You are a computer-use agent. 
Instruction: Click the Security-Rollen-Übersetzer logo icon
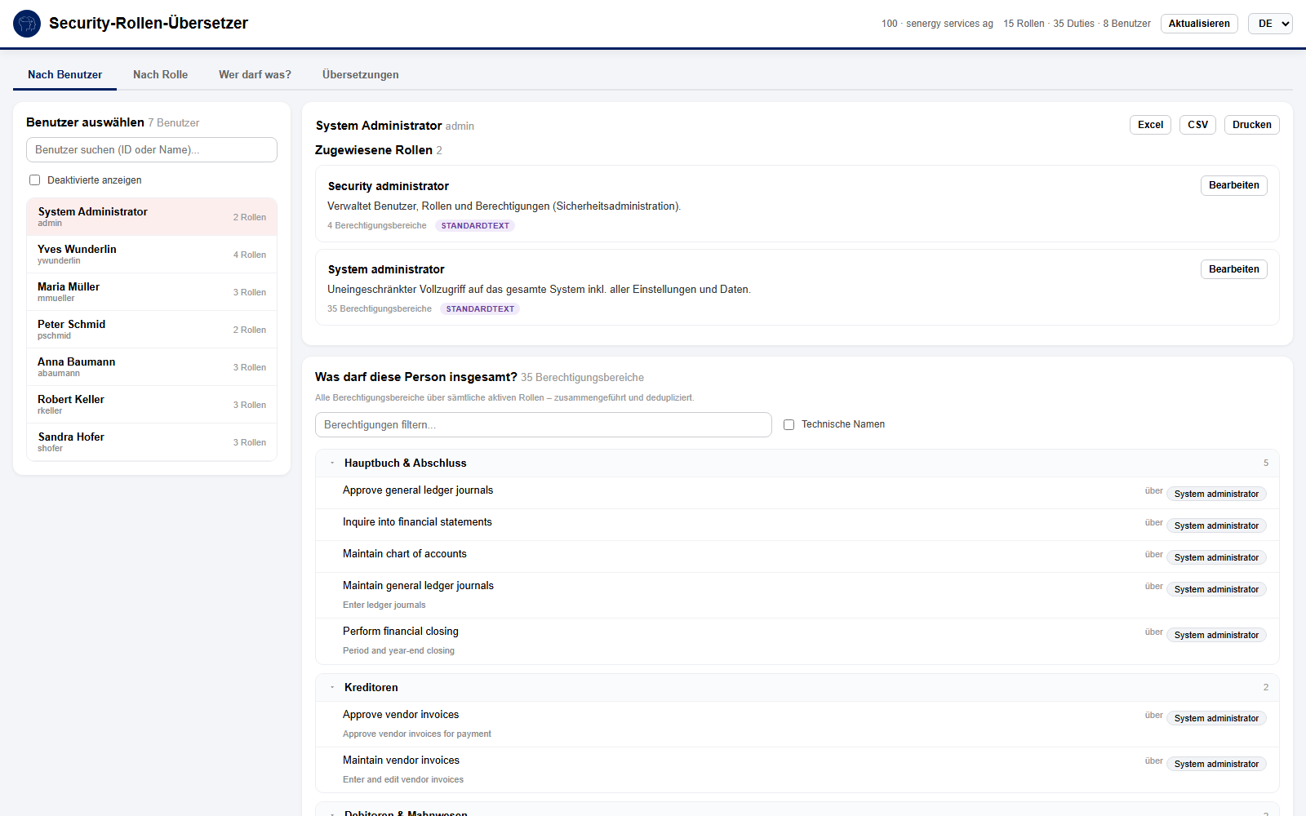(27, 24)
